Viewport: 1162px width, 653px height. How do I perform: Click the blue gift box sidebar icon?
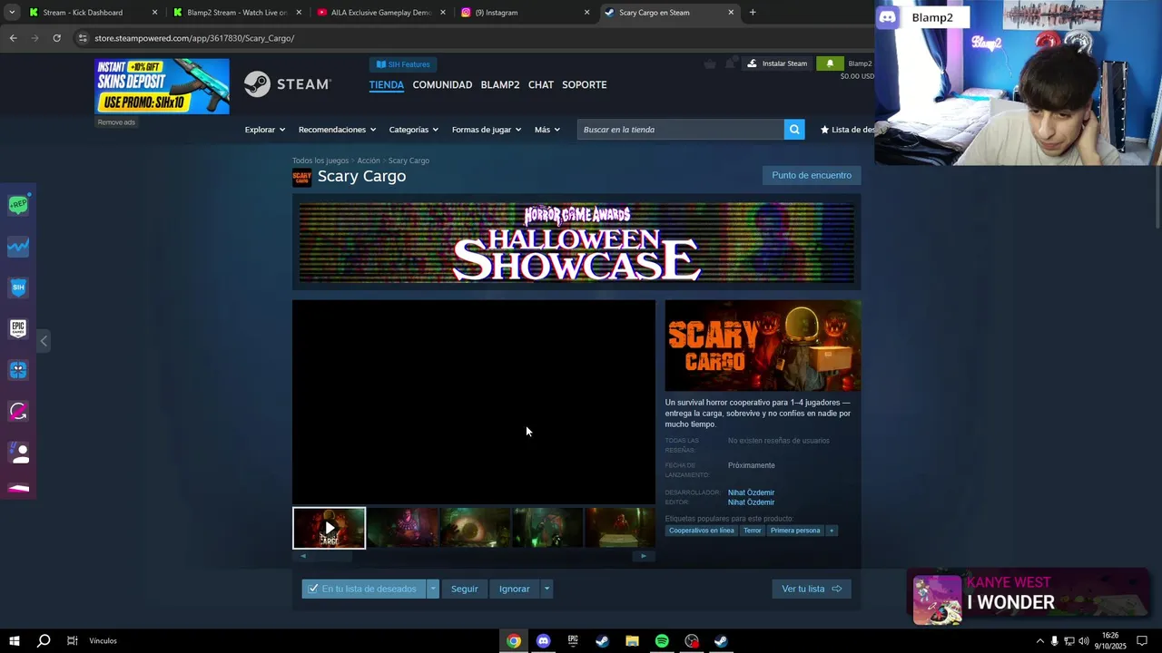click(18, 370)
